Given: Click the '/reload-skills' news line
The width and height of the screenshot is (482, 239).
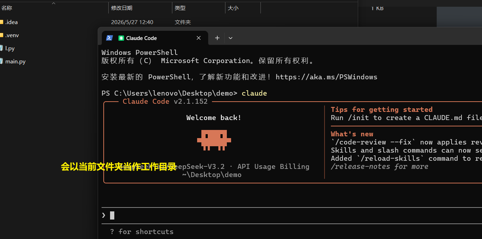Looking at the screenshot, I should coord(406,158).
